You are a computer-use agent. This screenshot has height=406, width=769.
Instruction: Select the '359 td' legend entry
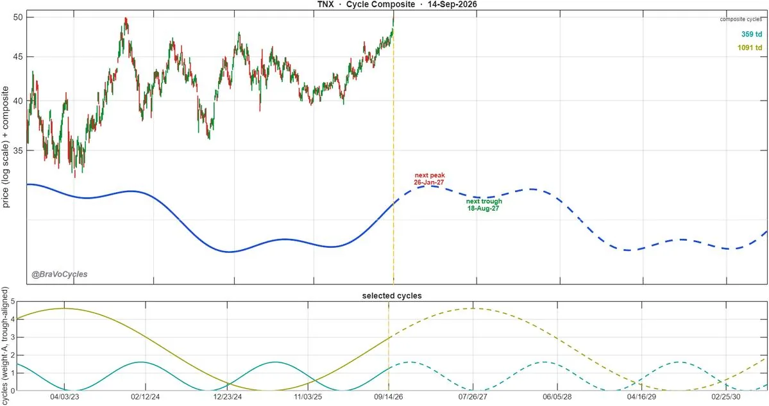coord(751,35)
